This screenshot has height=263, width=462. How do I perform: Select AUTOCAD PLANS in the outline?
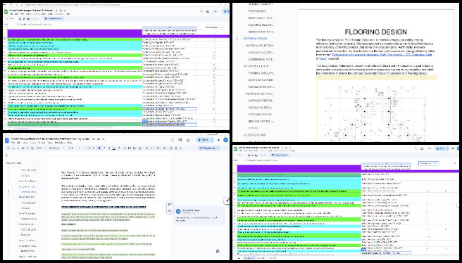coord(254,135)
